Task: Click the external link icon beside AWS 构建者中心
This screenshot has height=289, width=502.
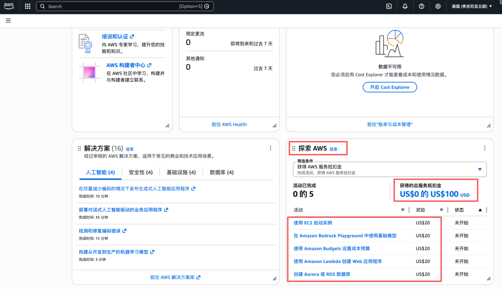Action: pyautogui.click(x=150, y=65)
